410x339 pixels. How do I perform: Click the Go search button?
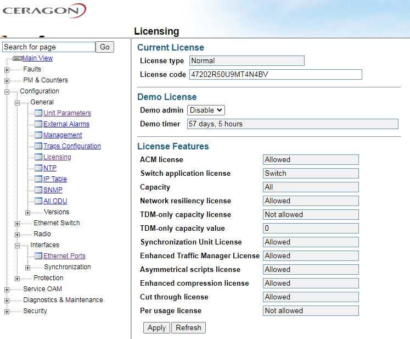click(x=105, y=47)
